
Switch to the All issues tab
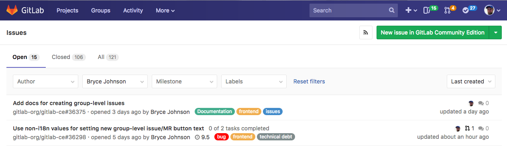(x=108, y=57)
